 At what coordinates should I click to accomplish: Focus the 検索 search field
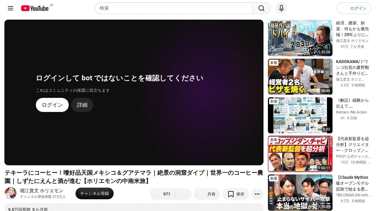[x=173, y=8]
